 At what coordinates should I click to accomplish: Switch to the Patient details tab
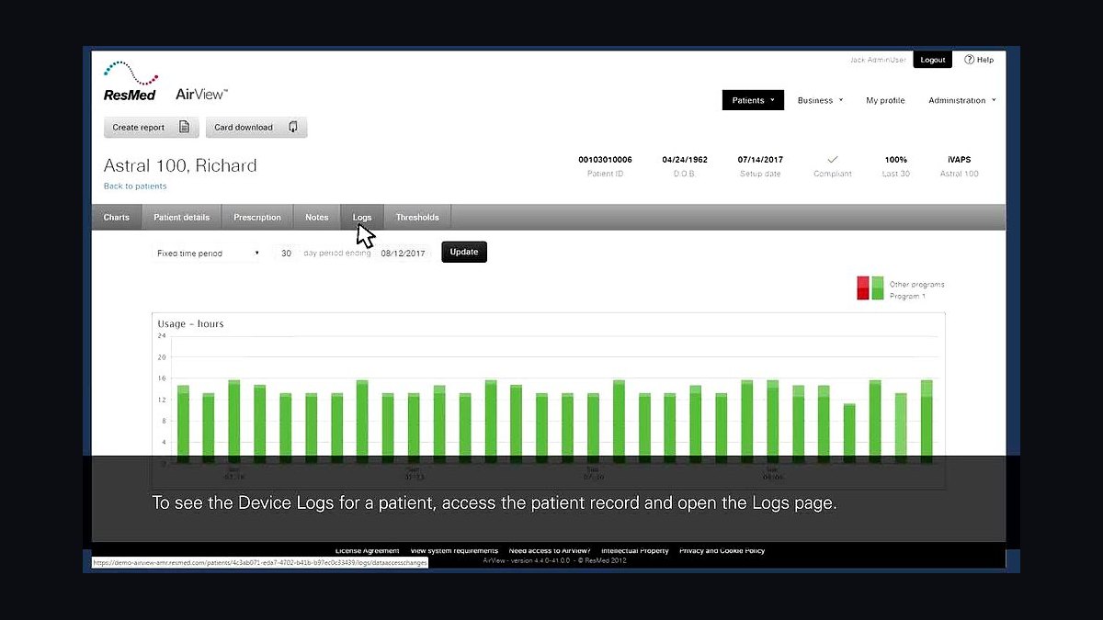181,218
